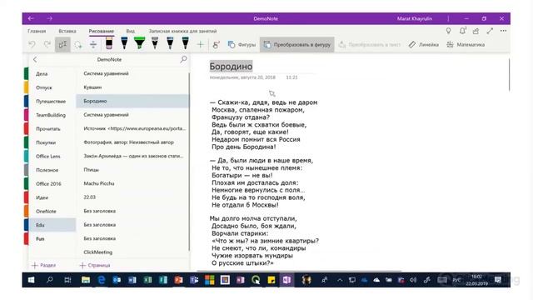Image resolution: width=533 pixels, height=300 pixels.
Task: Open Task View on taskbar
Action: pos(67,280)
